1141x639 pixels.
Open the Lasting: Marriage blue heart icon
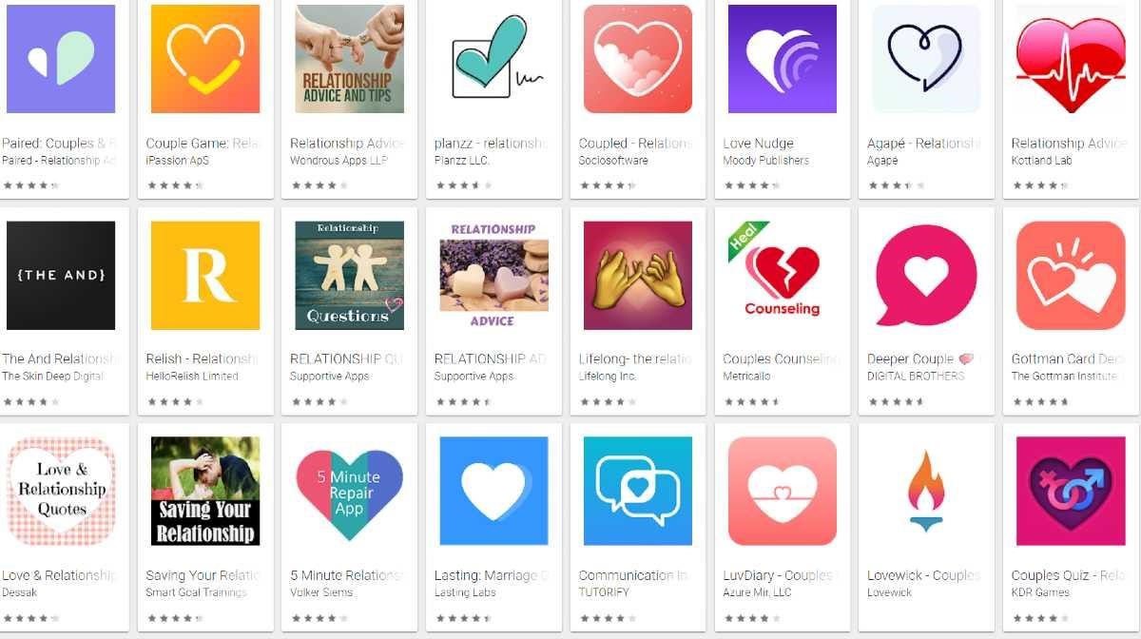coord(494,492)
